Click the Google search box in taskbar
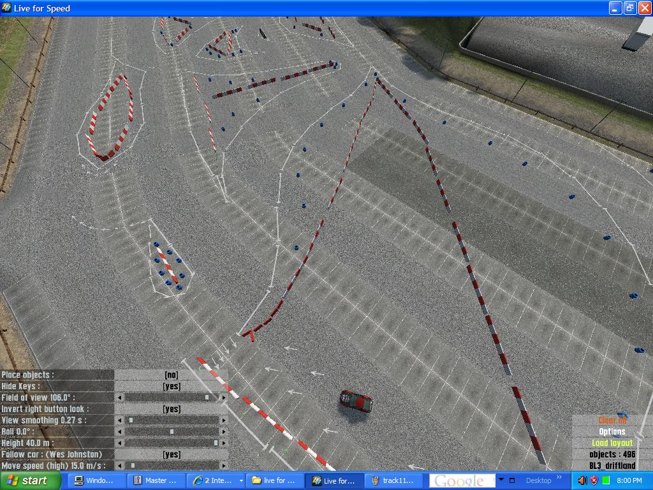 [462, 480]
